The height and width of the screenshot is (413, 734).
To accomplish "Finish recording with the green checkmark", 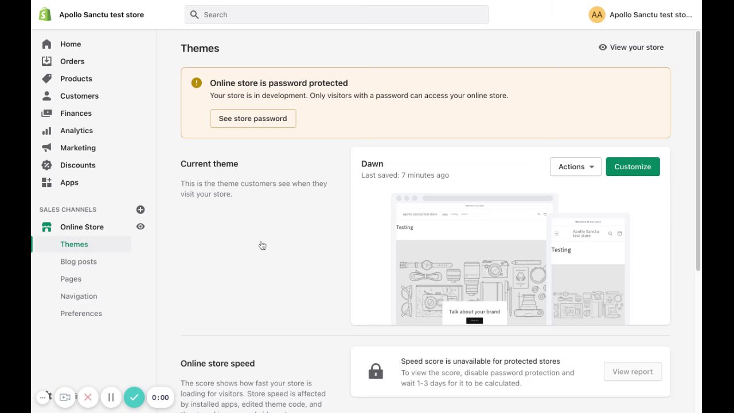I will 134,397.
